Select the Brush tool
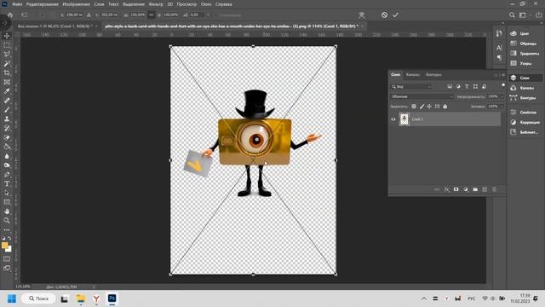 [x=7, y=110]
